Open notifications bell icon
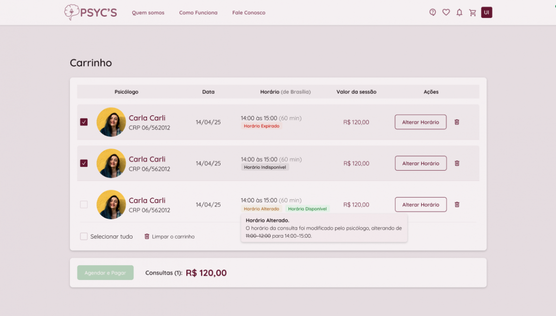The width and height of the screenshot is (556, 316). [x=459, y=12]
